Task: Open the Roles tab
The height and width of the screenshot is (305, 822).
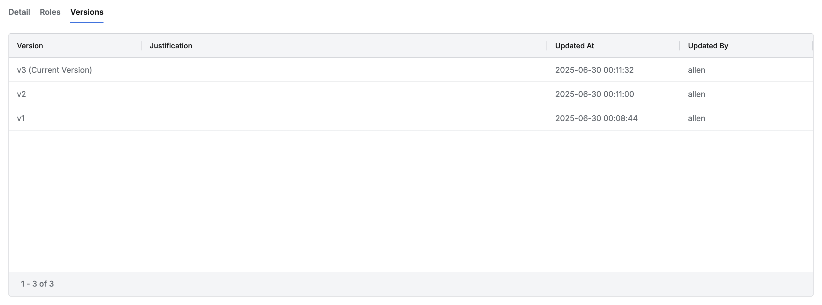Action: click(x=50, y=12)
